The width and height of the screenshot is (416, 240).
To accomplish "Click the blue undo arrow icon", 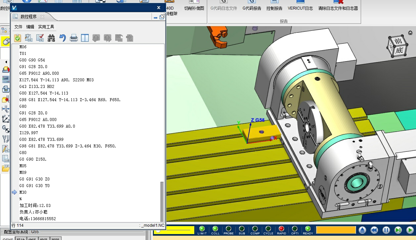I will click(x=62, y=38).
